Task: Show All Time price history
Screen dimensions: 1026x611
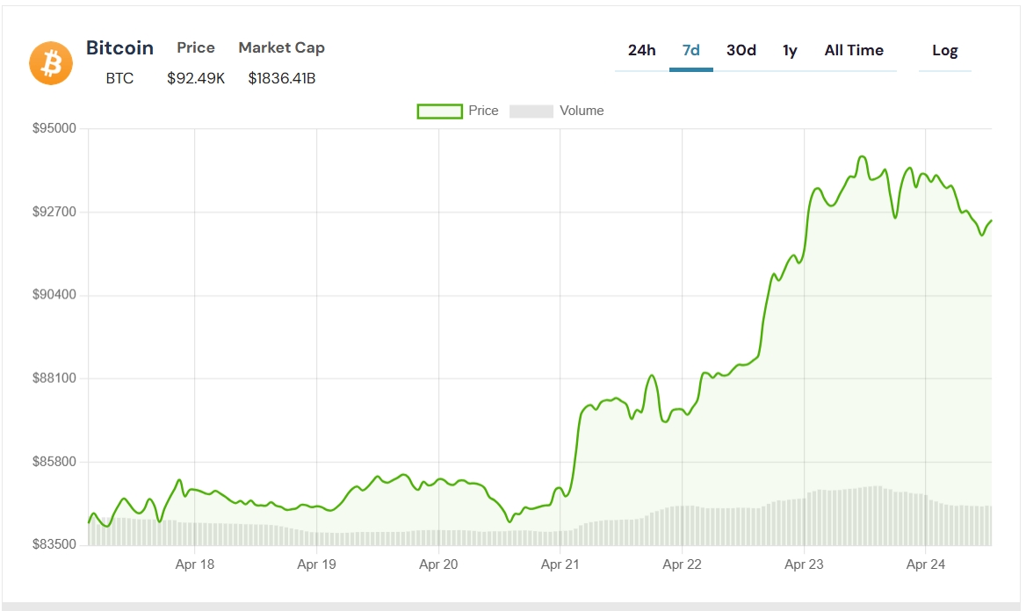Action: [x=854, y=50]
